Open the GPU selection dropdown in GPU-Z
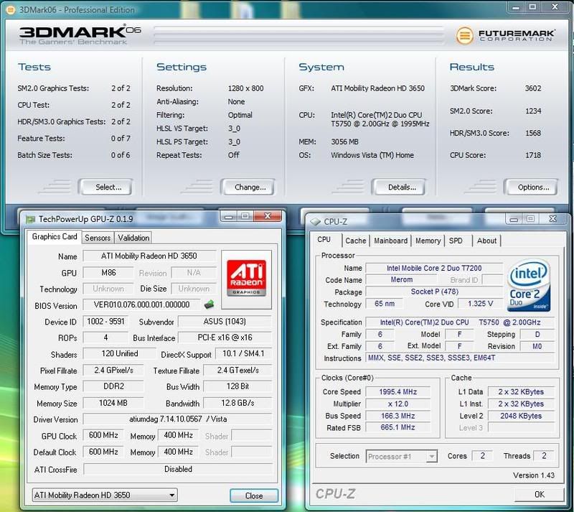The width and height of the screenshot is (574, 512). [x=105, y=495]
